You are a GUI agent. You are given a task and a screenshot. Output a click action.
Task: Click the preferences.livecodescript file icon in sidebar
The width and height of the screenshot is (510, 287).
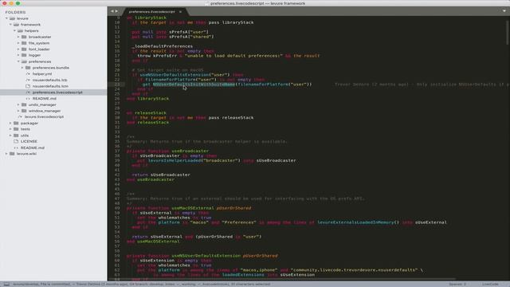click(28, 92)
